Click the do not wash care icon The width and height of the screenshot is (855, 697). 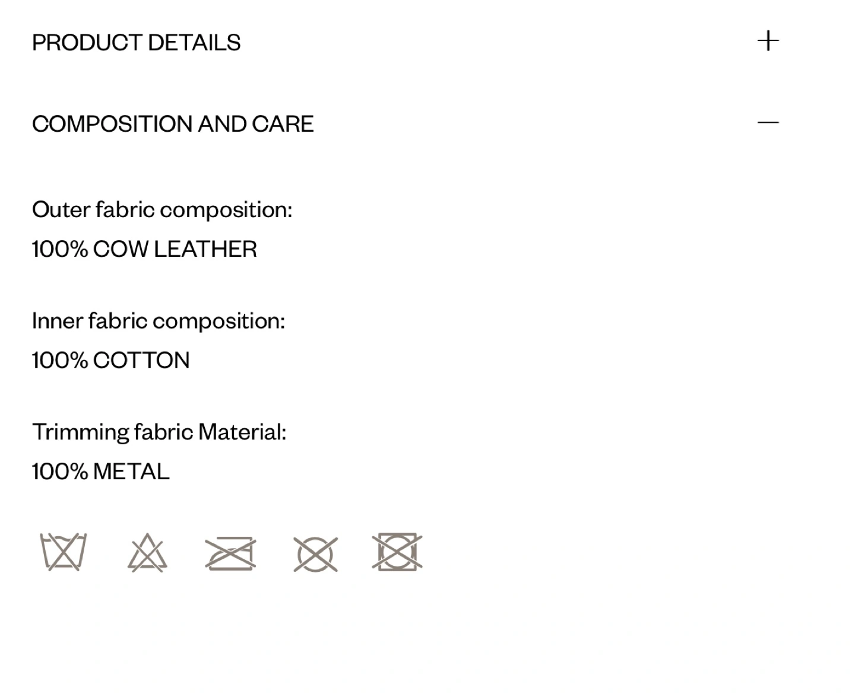[x=63, y=552]
